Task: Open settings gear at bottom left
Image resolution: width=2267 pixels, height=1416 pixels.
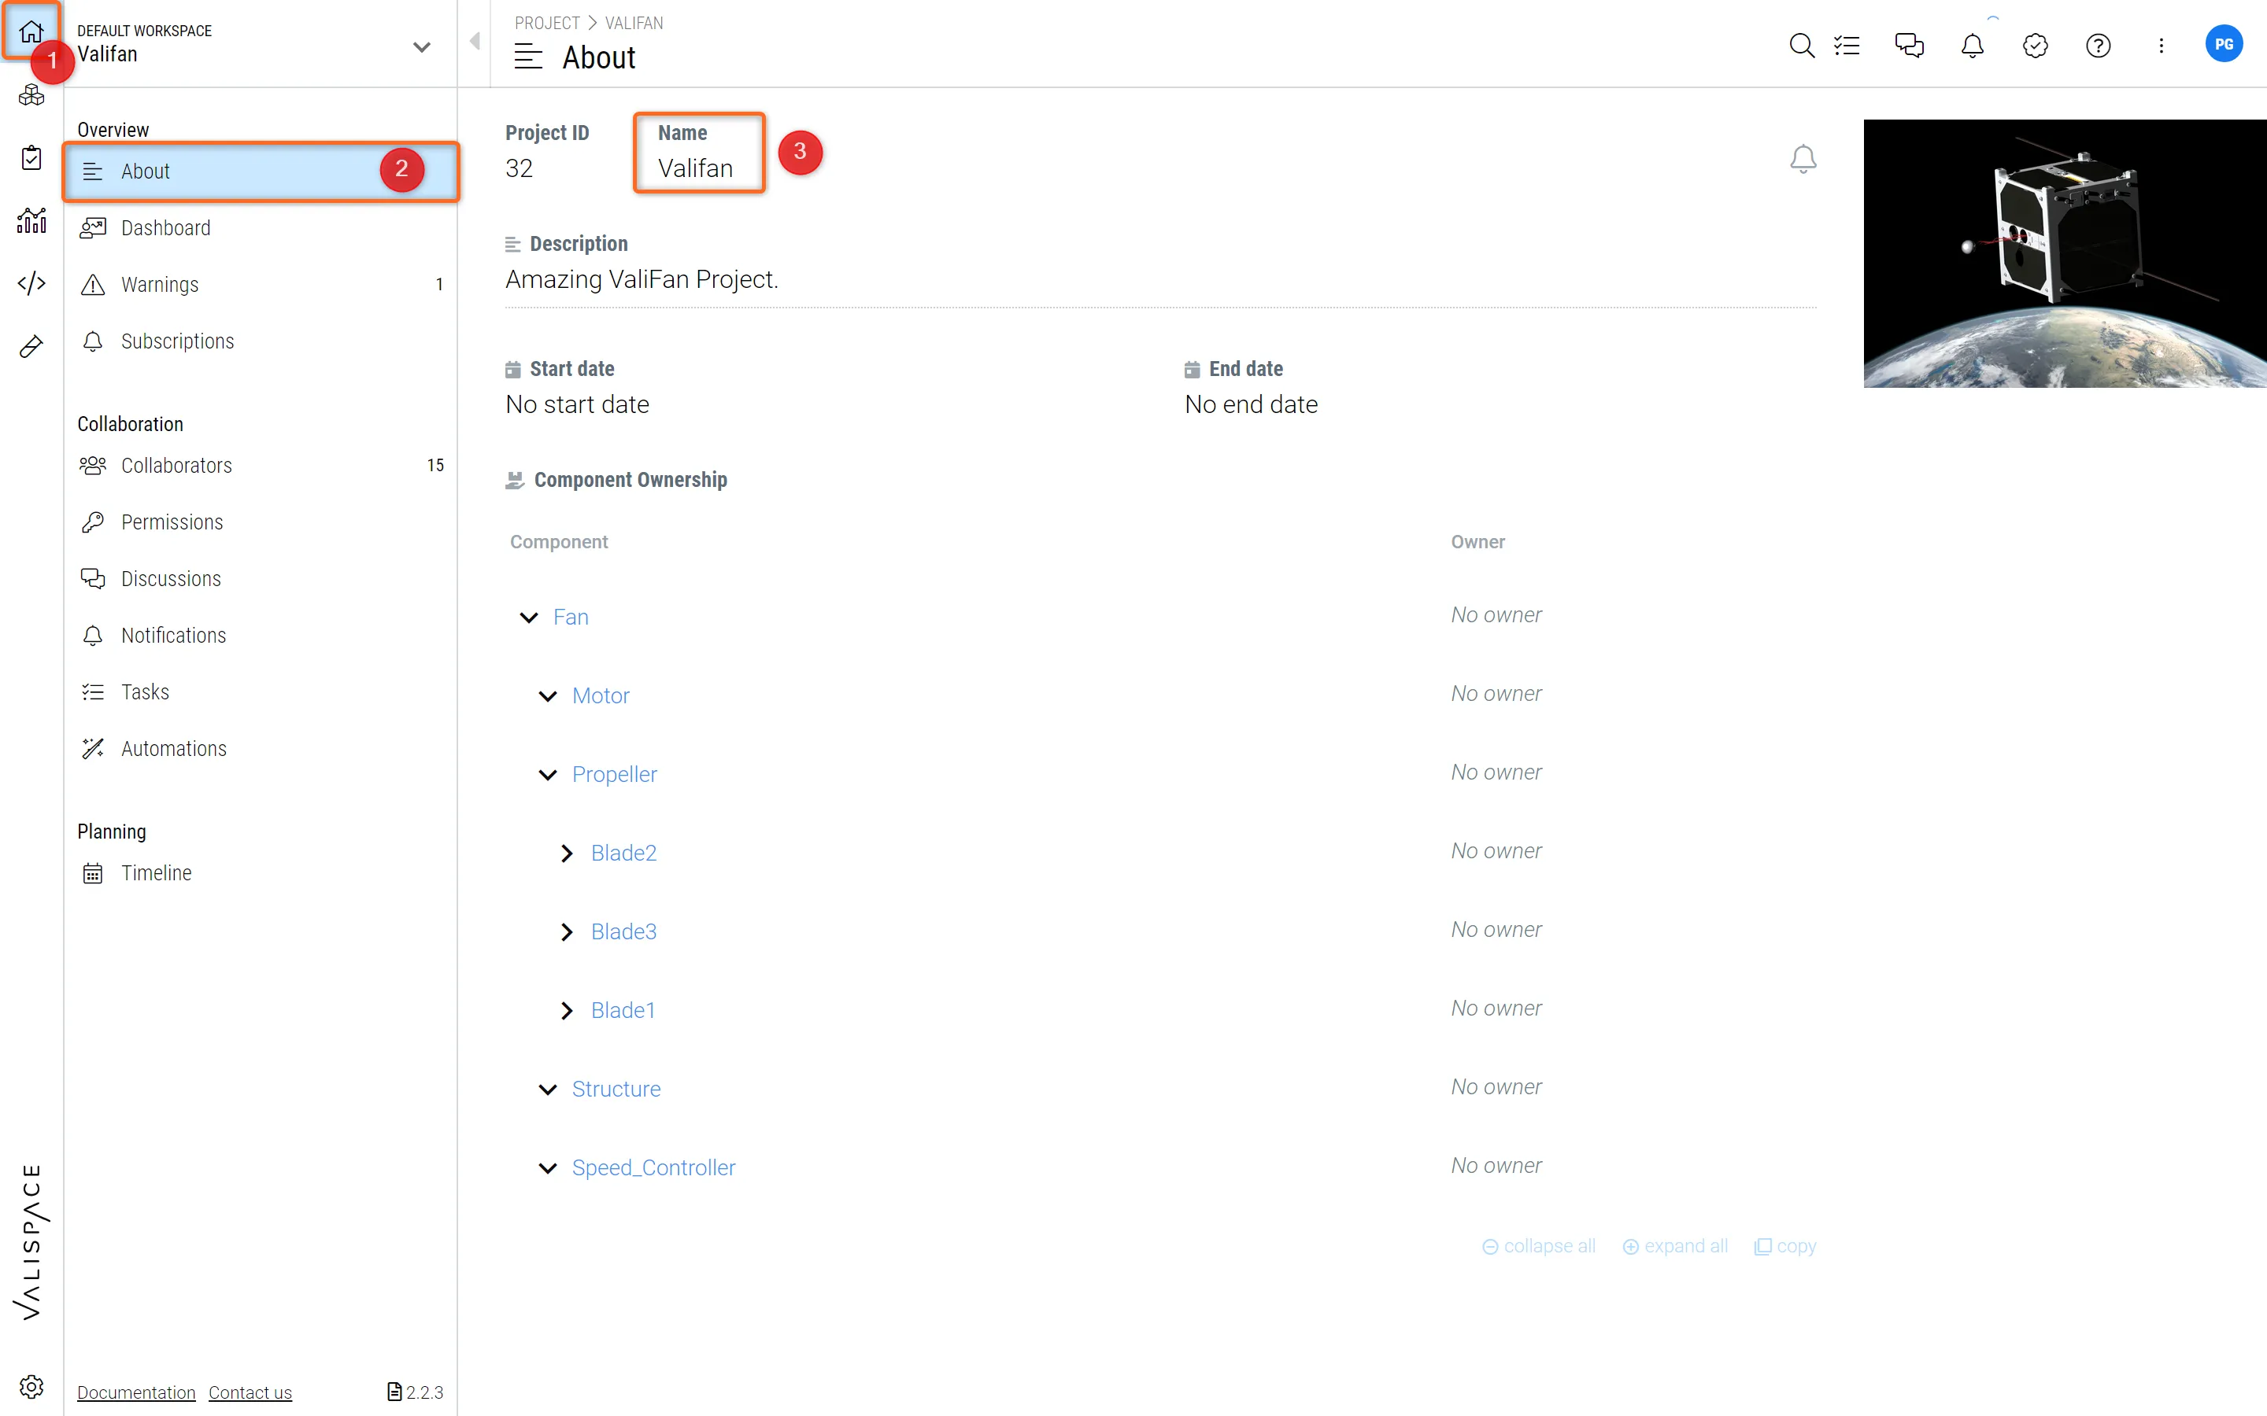Action: (31, 1386)
